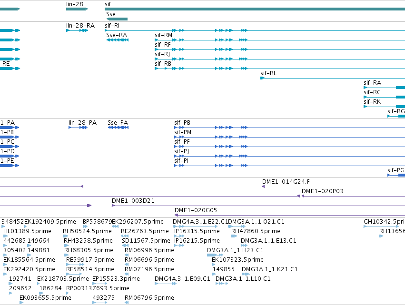Click EST RE58514.5prime
This screenshot has height=305, width=405.
(x=74, y=274)
